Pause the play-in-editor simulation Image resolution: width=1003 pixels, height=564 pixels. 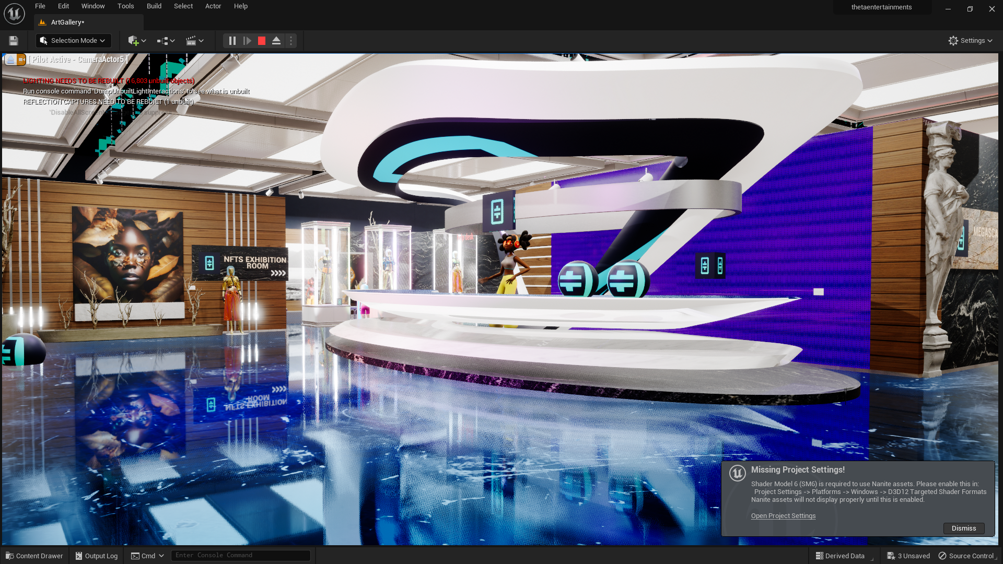click(232, 41)
